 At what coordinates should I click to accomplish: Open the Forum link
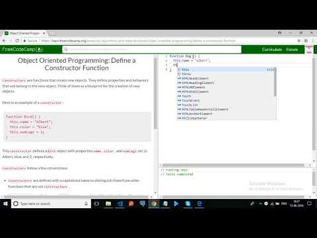tap(292, 50)
